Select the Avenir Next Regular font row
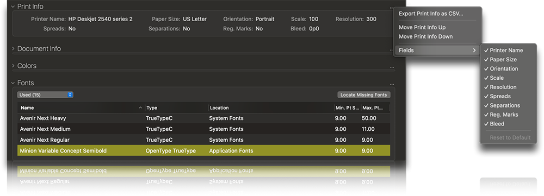 tap(203, 140)
